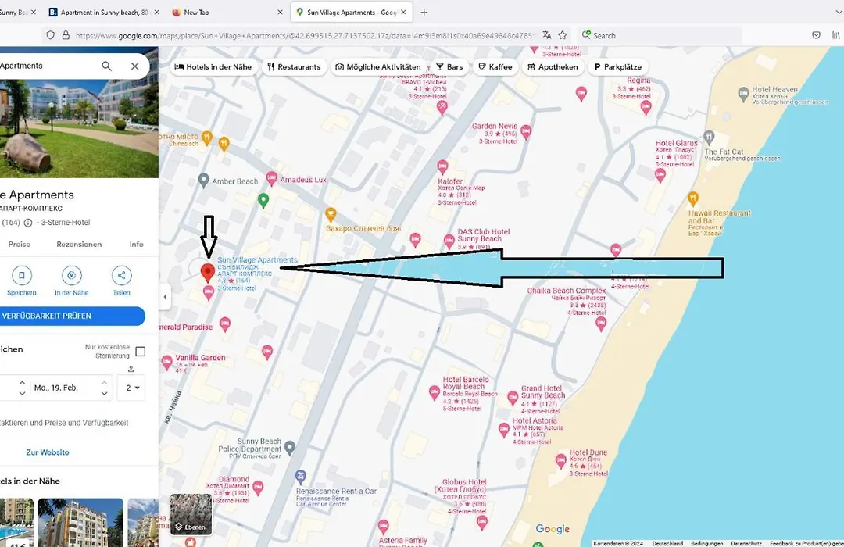The image size is (844, 547).
Task: Switch to Apartment in Sunny beach browser tab
Action: pos(105,12)
